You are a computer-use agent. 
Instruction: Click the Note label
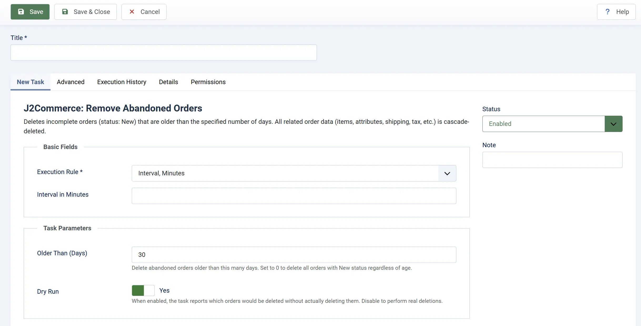(489, 145)
